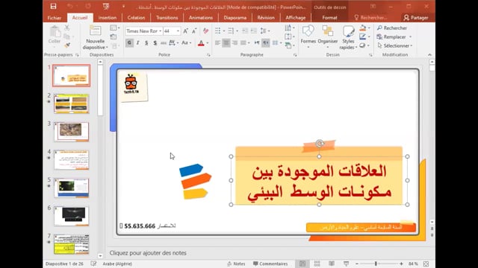Select slide 3 thumbnail
Viewport: 478px width, 268px height.
72,132
